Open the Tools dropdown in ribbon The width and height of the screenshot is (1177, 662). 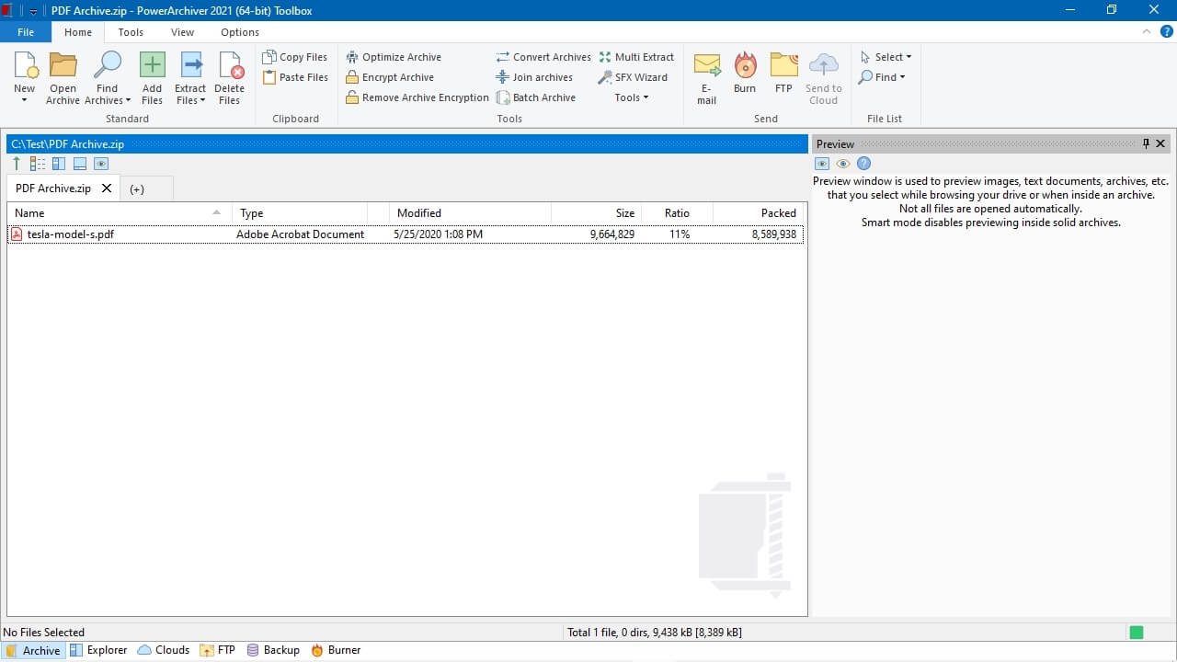[x=632, y=97]
